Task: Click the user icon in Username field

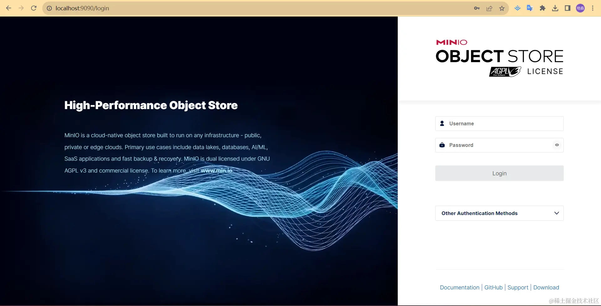Action: (x=442, y=123)
